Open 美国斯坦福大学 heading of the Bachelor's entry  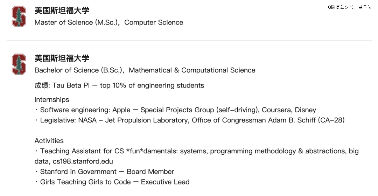pyautogui.click(x=62, y=58)
